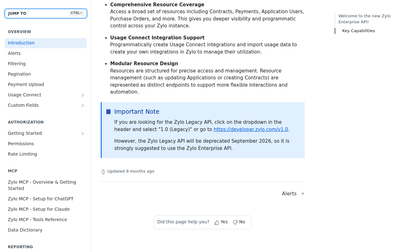Click the arrow icon next to Alerts

(x=302, y=194)
